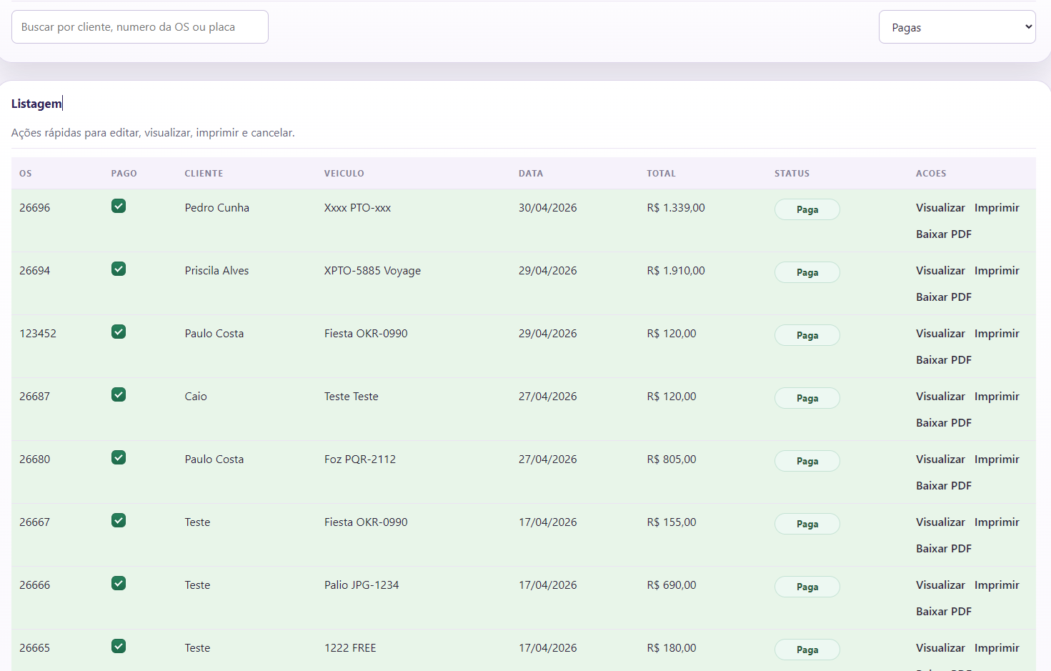Select total R$ 805,00
This screenshot has height=671, width=1051.
[672, 459]
